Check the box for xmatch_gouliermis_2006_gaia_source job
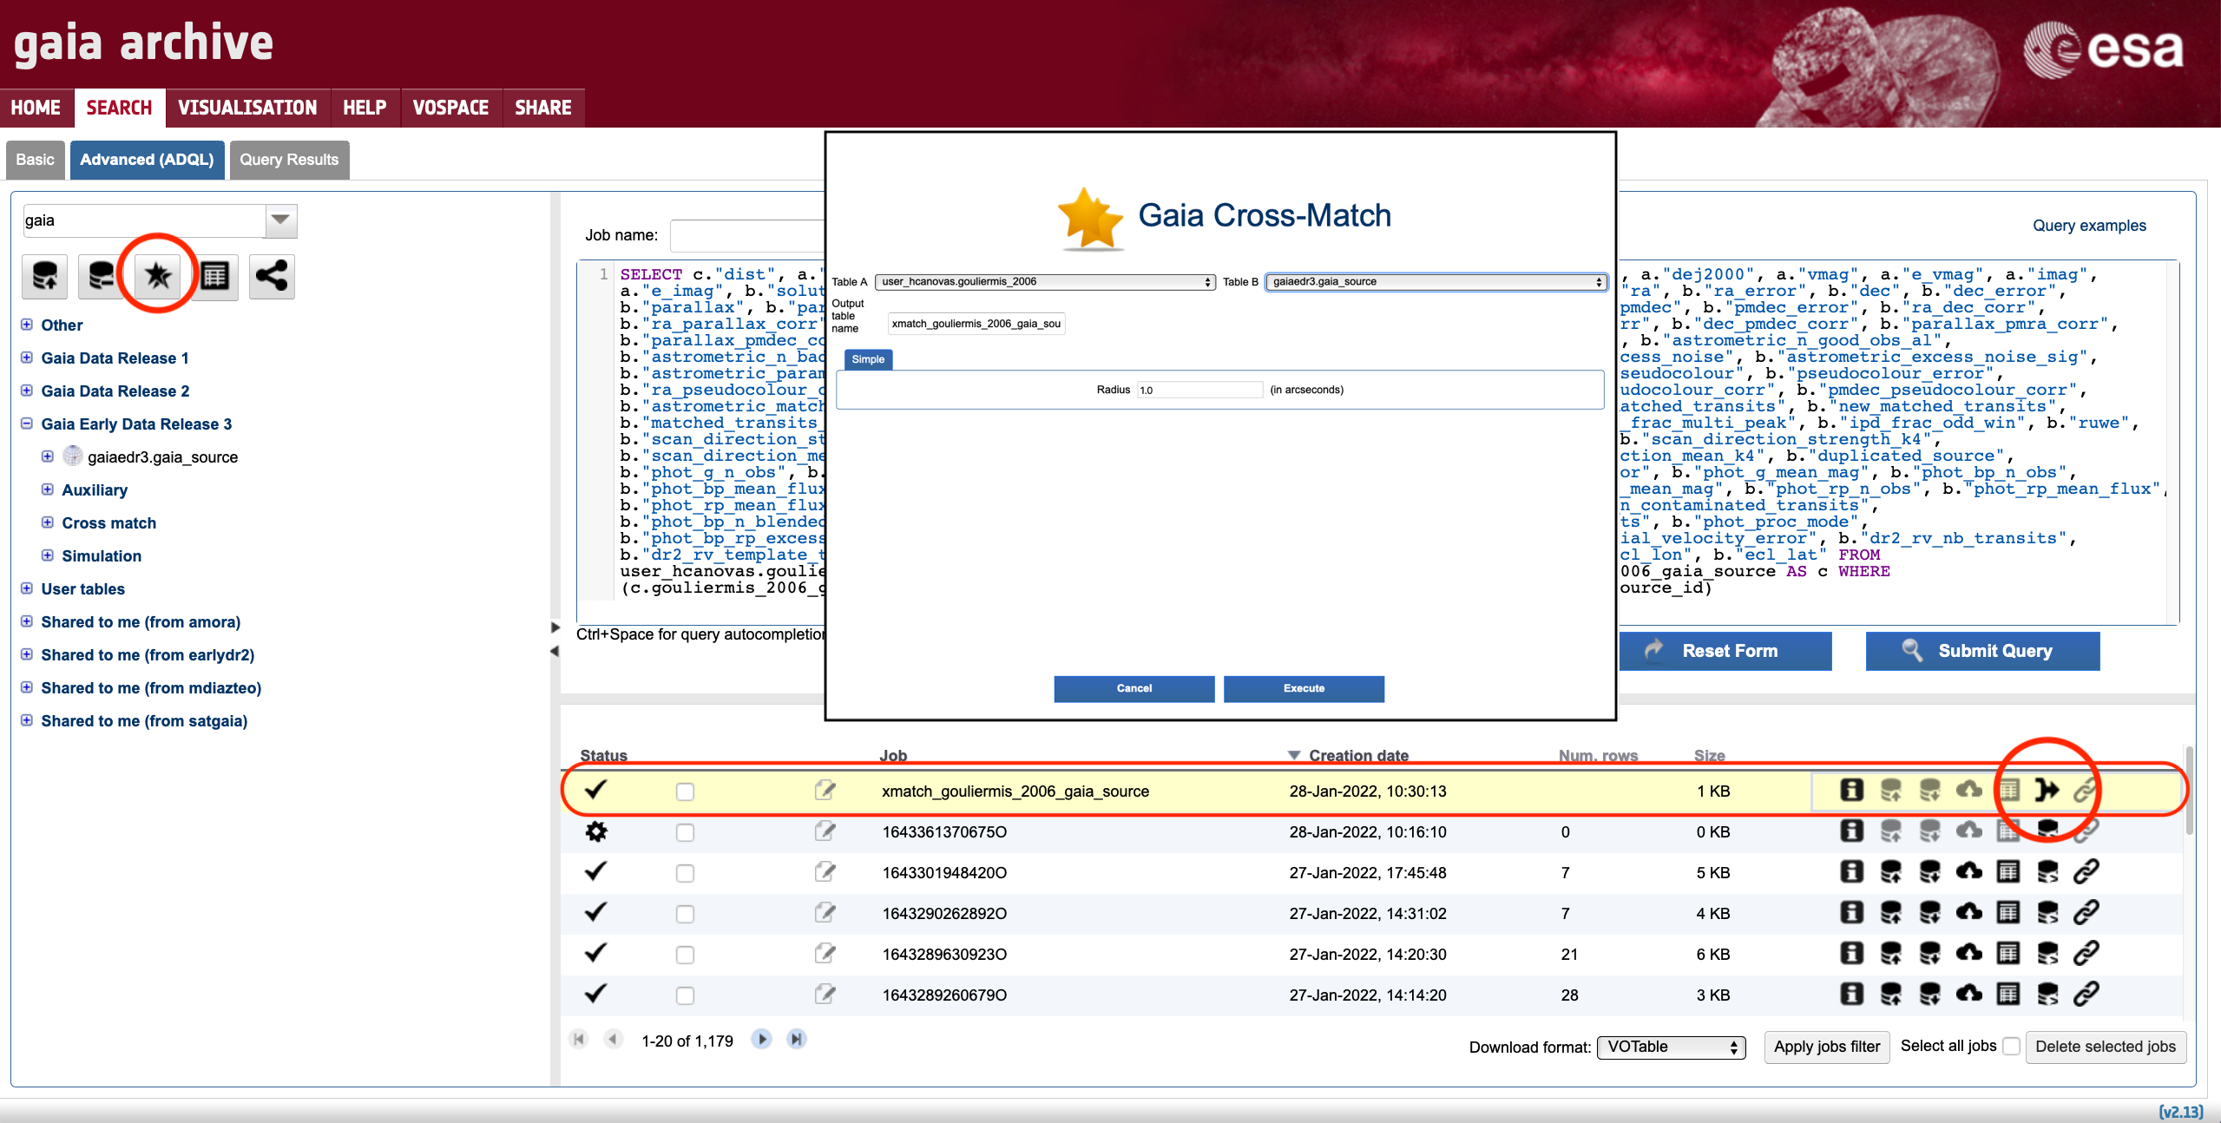The image size is (2221, 1123). (x=685, y=791)
